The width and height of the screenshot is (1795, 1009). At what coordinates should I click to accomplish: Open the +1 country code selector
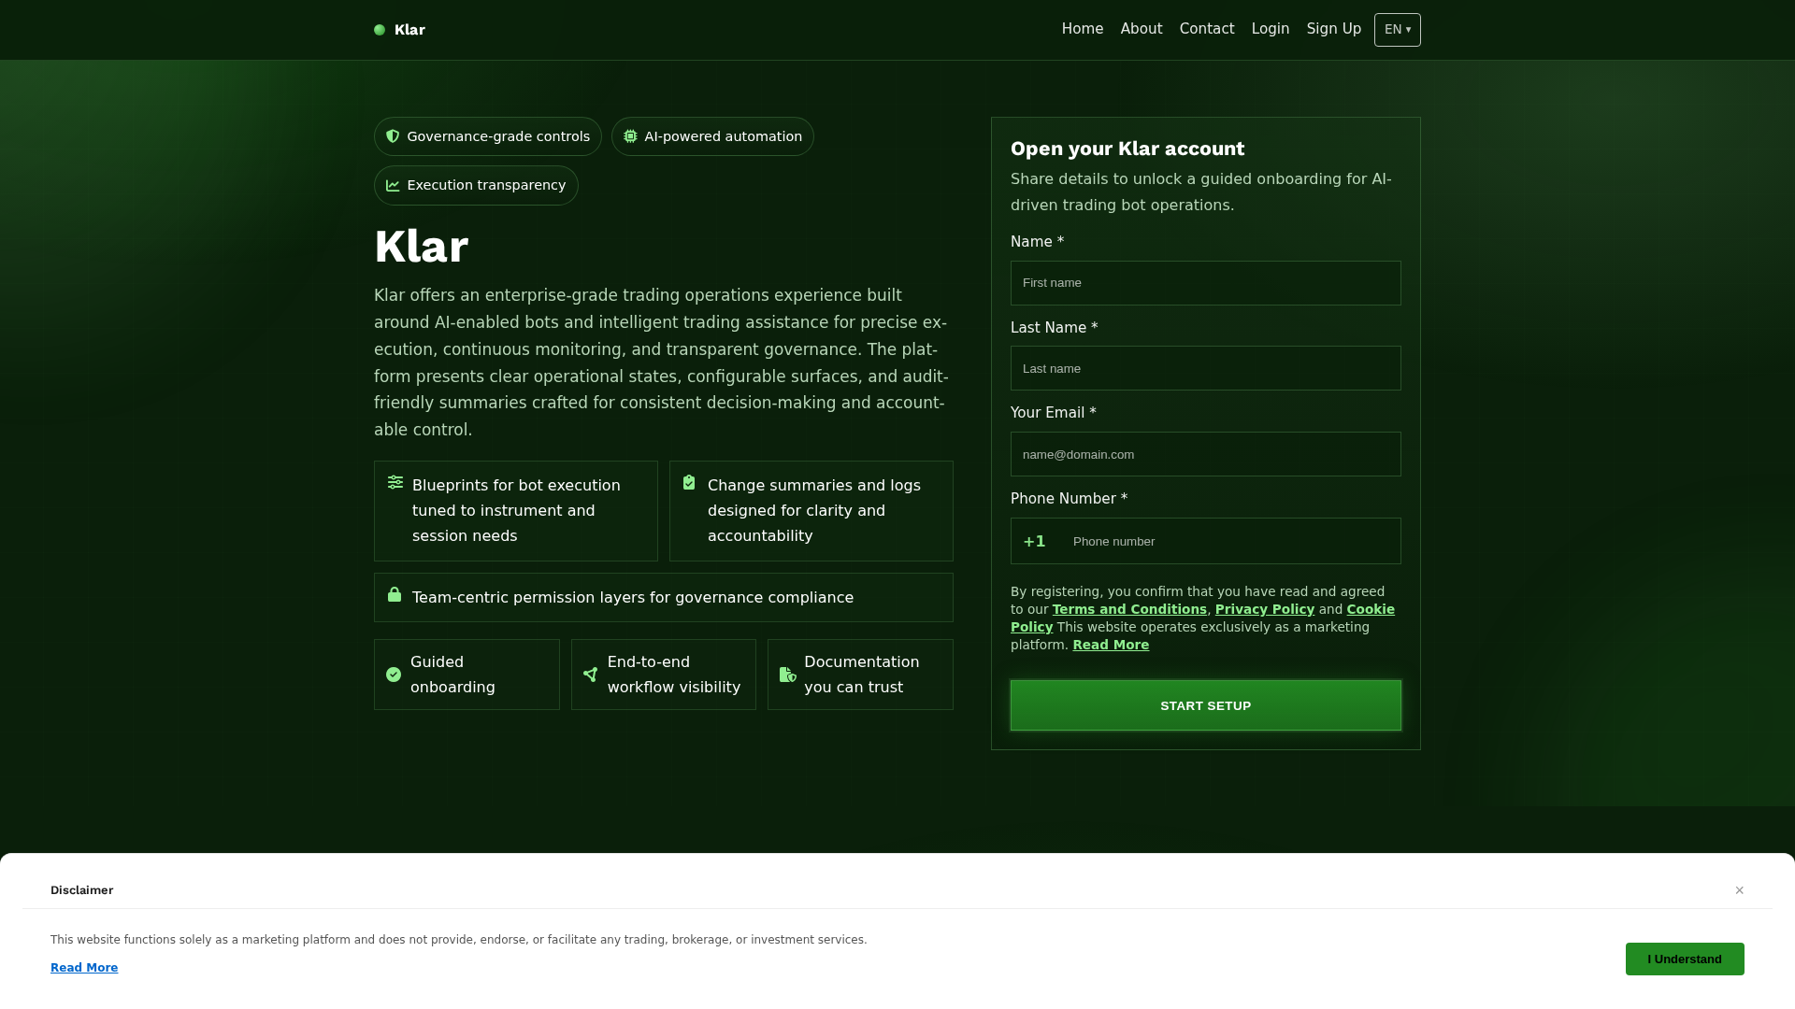pyautogui.click(x=1035, y=541)
